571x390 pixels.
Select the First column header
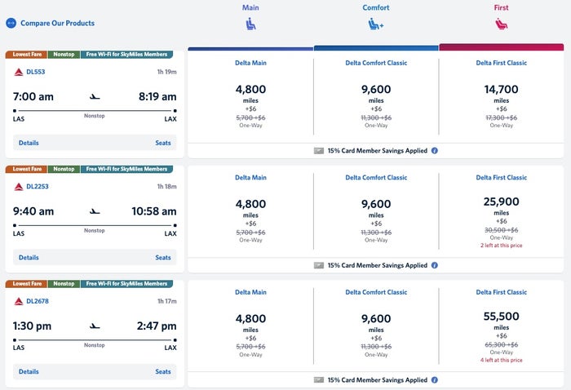[501, 7]
